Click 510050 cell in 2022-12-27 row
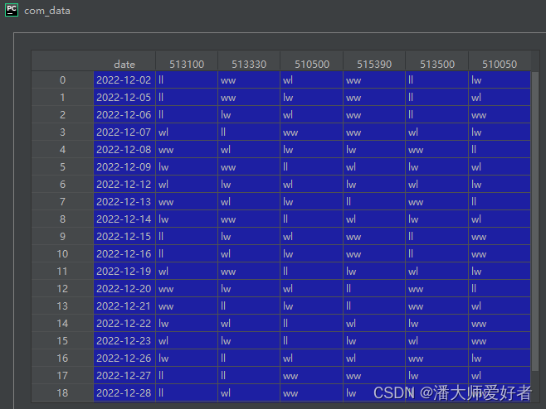Viewport: 546px width, 409px height. point(500,375)
